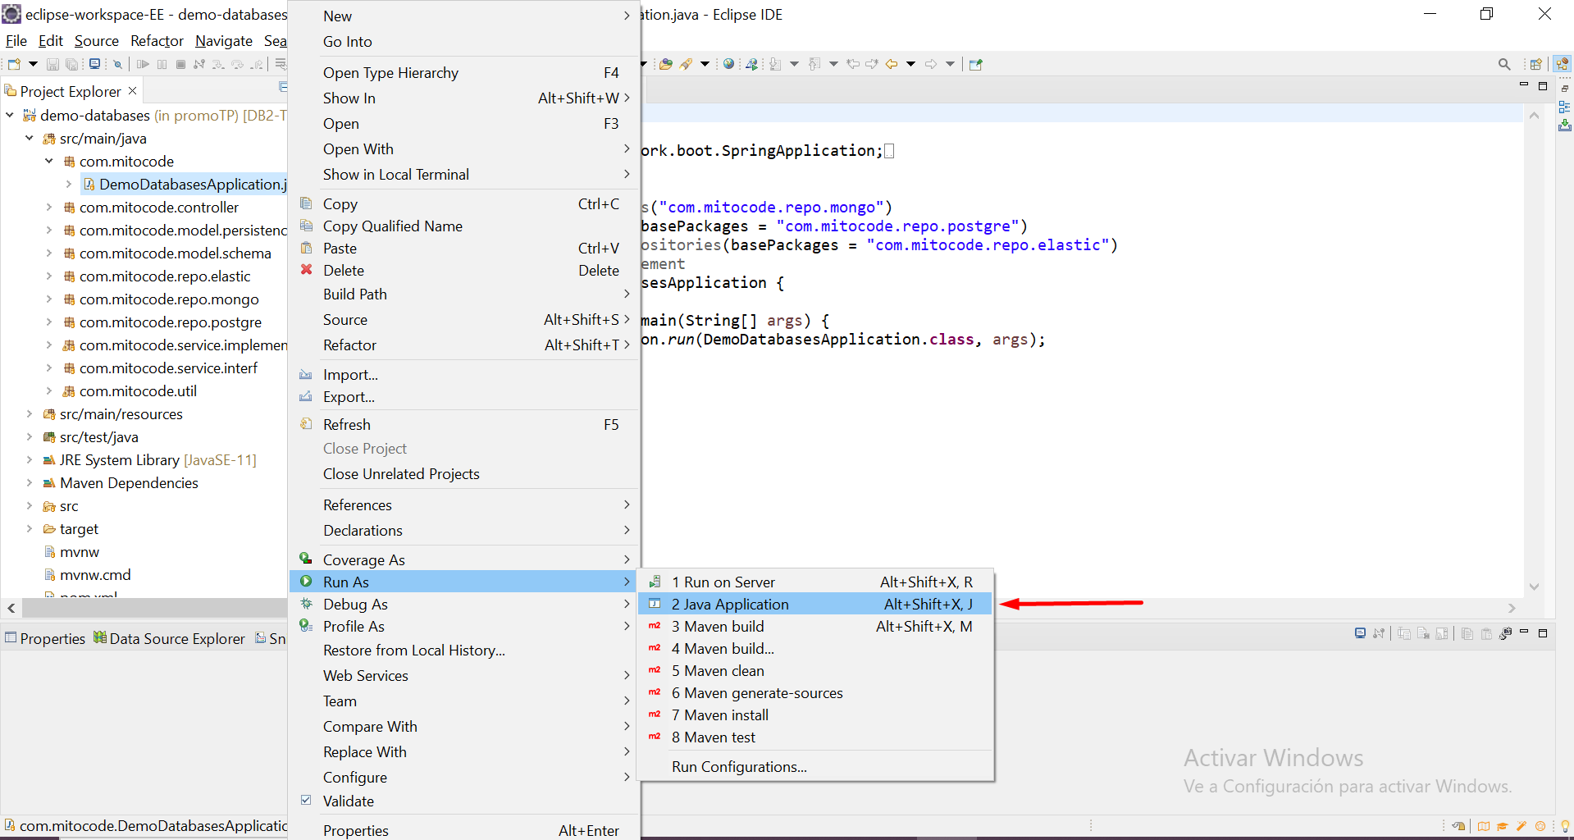Click the Project Explorer horizontal scrollbar
The height and width of the screenshot is (840, 1574).
[154, 608]
